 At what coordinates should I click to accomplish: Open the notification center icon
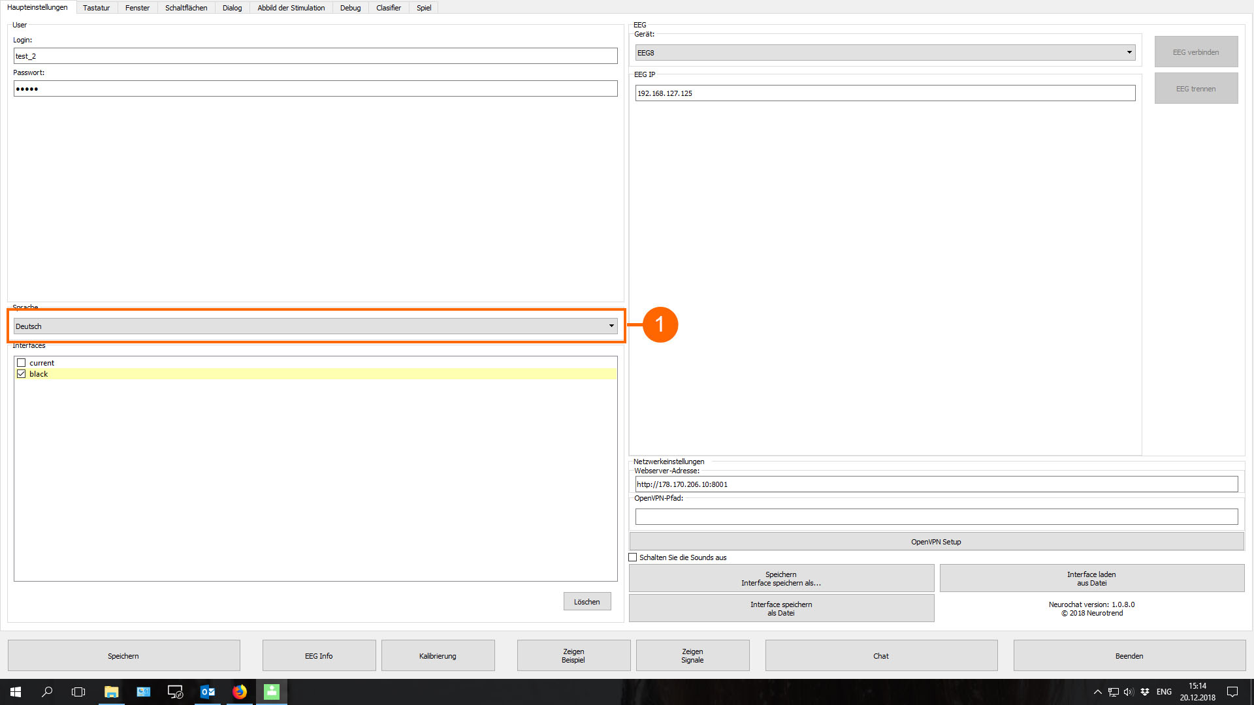(1232, 692)
